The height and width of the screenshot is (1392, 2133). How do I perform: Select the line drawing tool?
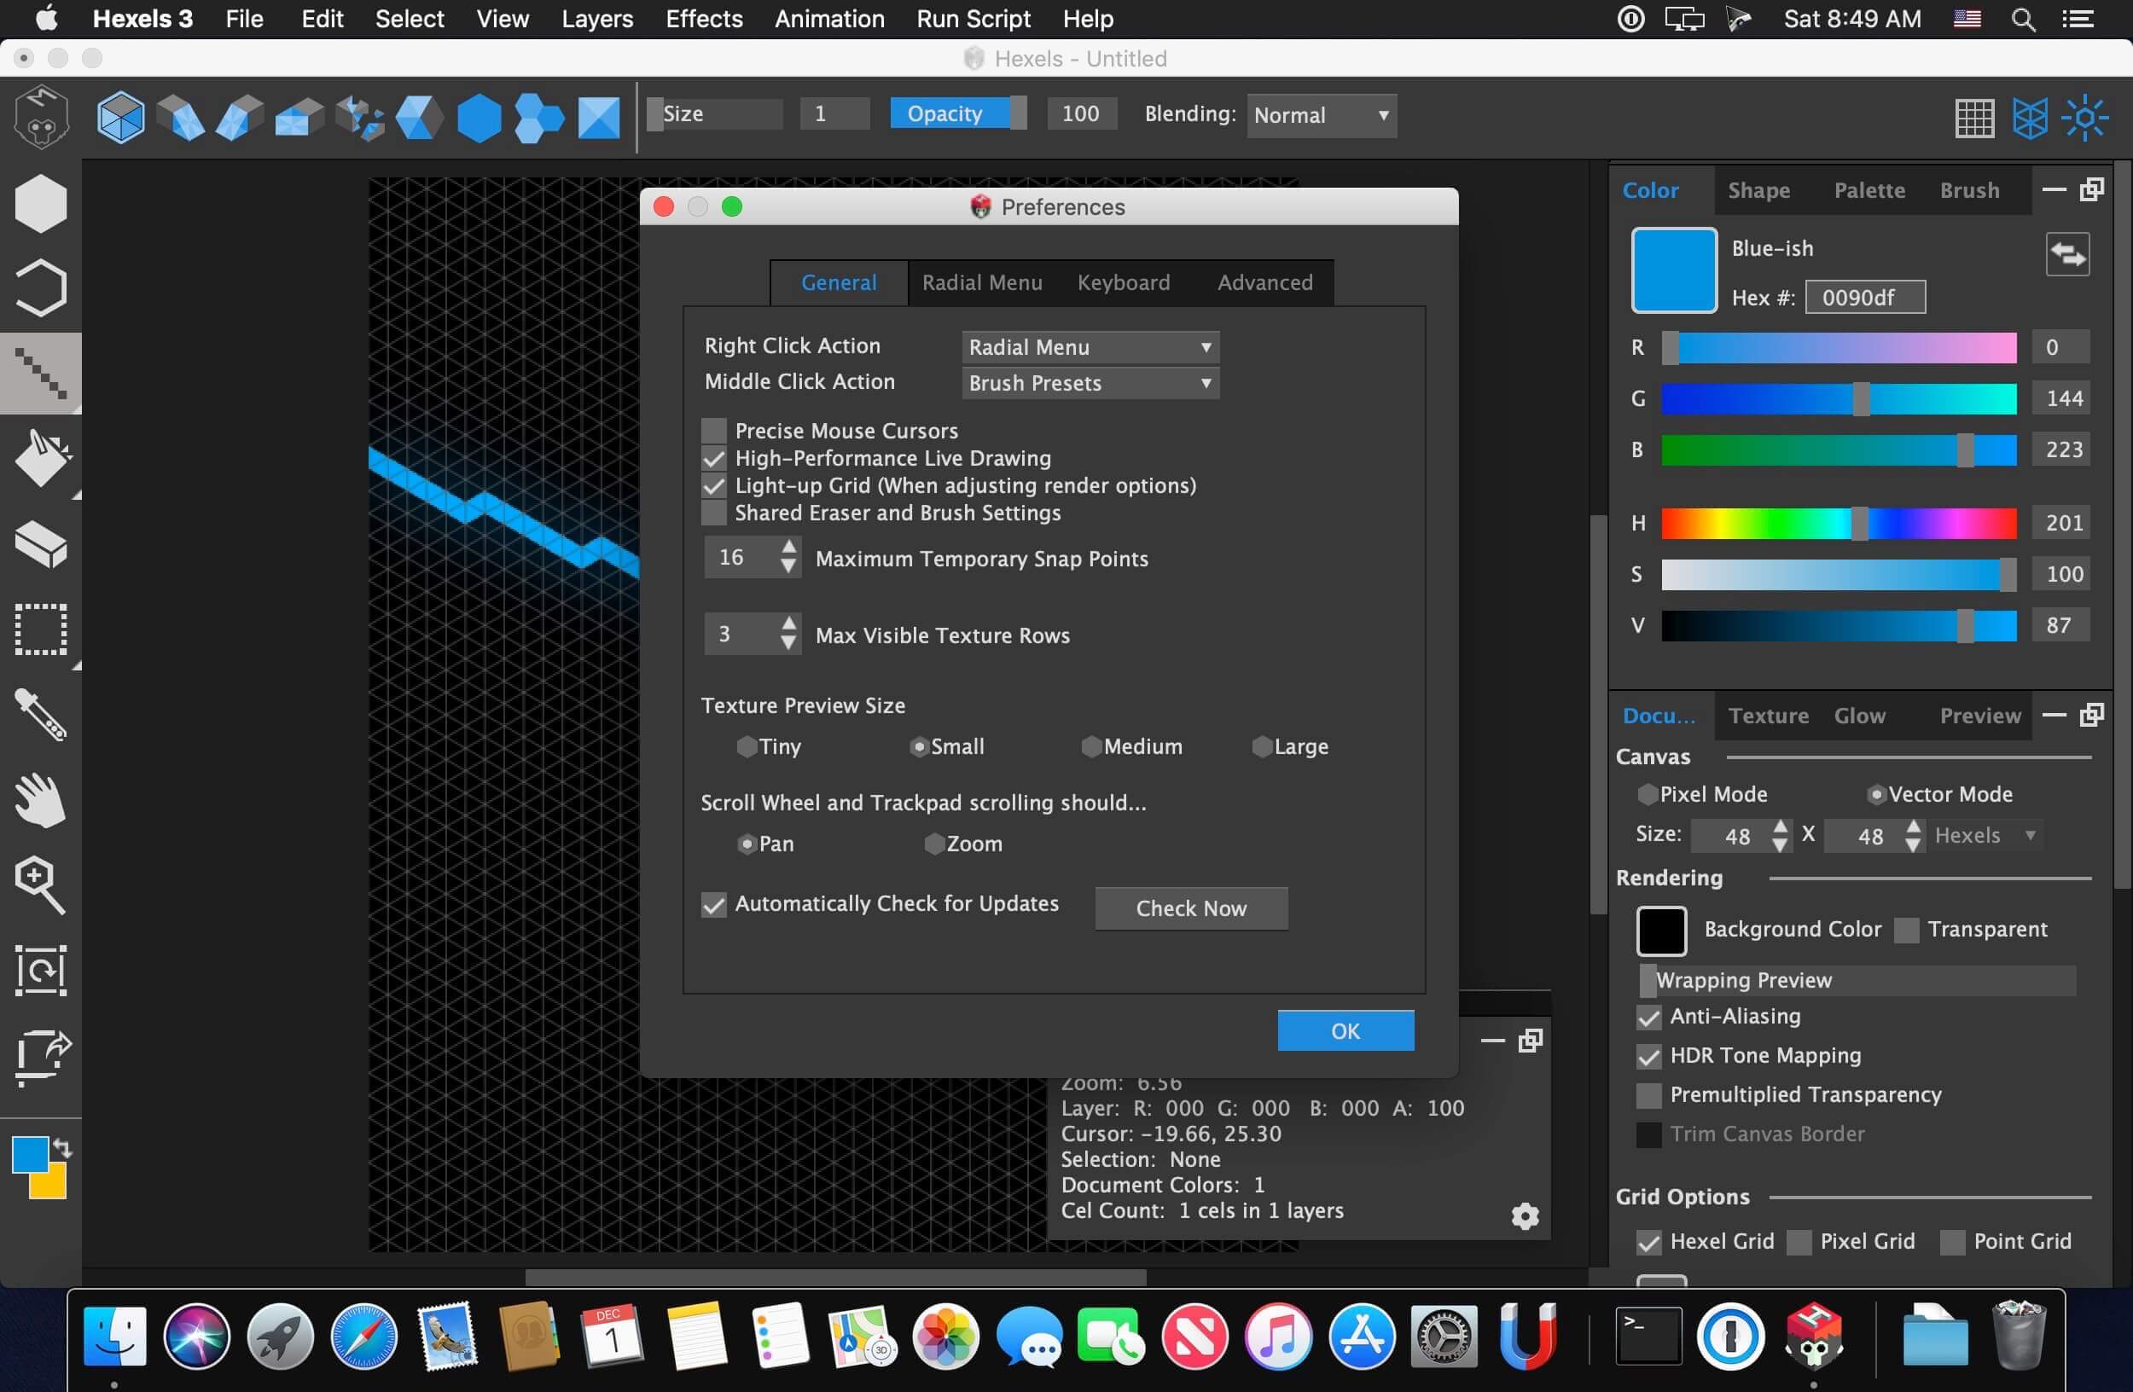pos(40,373)
